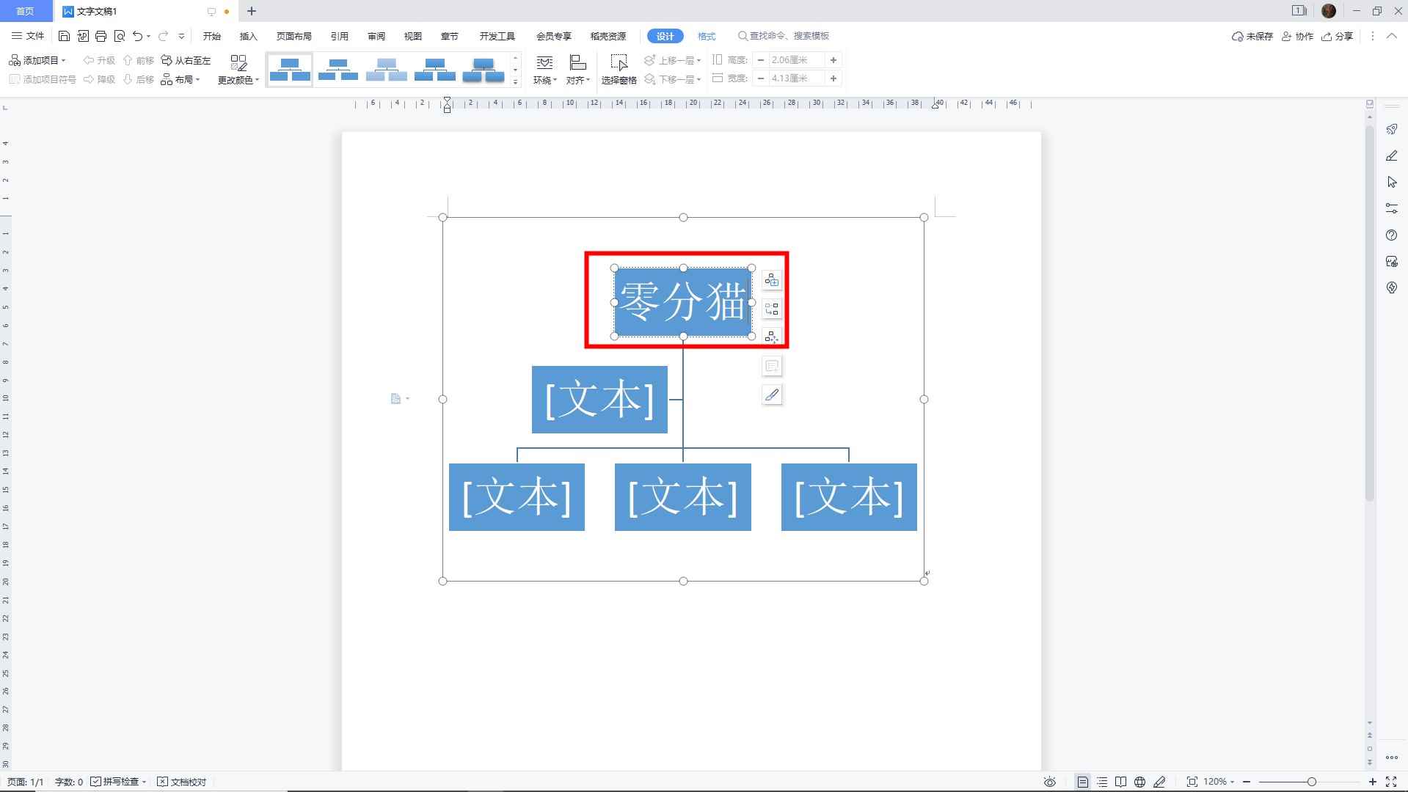
Task: Click the Print icon in quick access toolbar
Action: 101,35
